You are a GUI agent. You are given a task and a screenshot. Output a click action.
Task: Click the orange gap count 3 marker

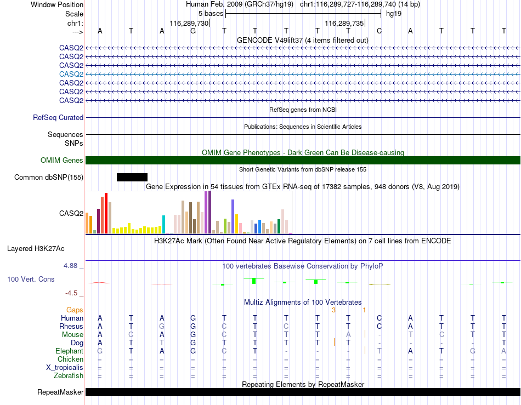(x=333, y=310)
